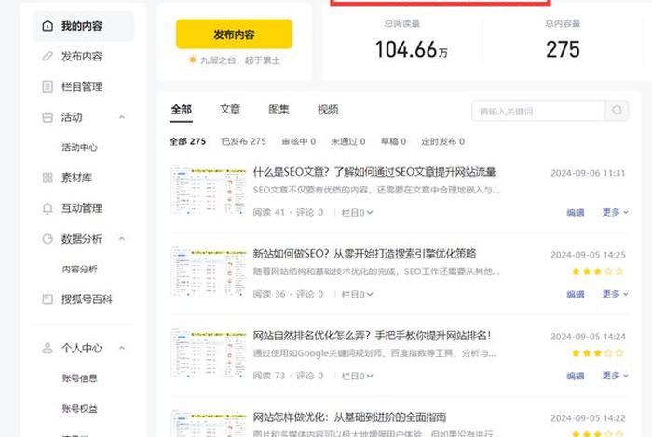652x437 pixels.
Task: Open 账号权益 sidebar submenu item
Action: point(79,408)
